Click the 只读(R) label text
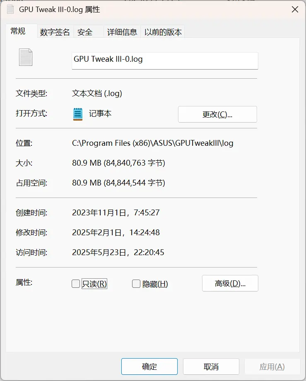The height and width of the screenshot is (381, 306). click(94, 284)
